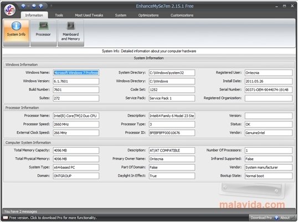Click the first blue quick-access icon
The height and width of the screenshot is (222, 298).
[x=23, y=6]
